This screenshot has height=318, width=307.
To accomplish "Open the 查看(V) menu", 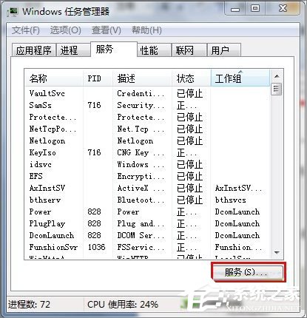I will coord(107,30).
